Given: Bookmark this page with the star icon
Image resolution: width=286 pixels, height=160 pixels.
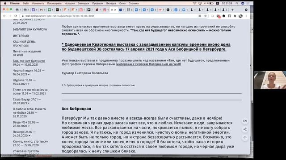Looking at the screenshot, I should (206, 16).
